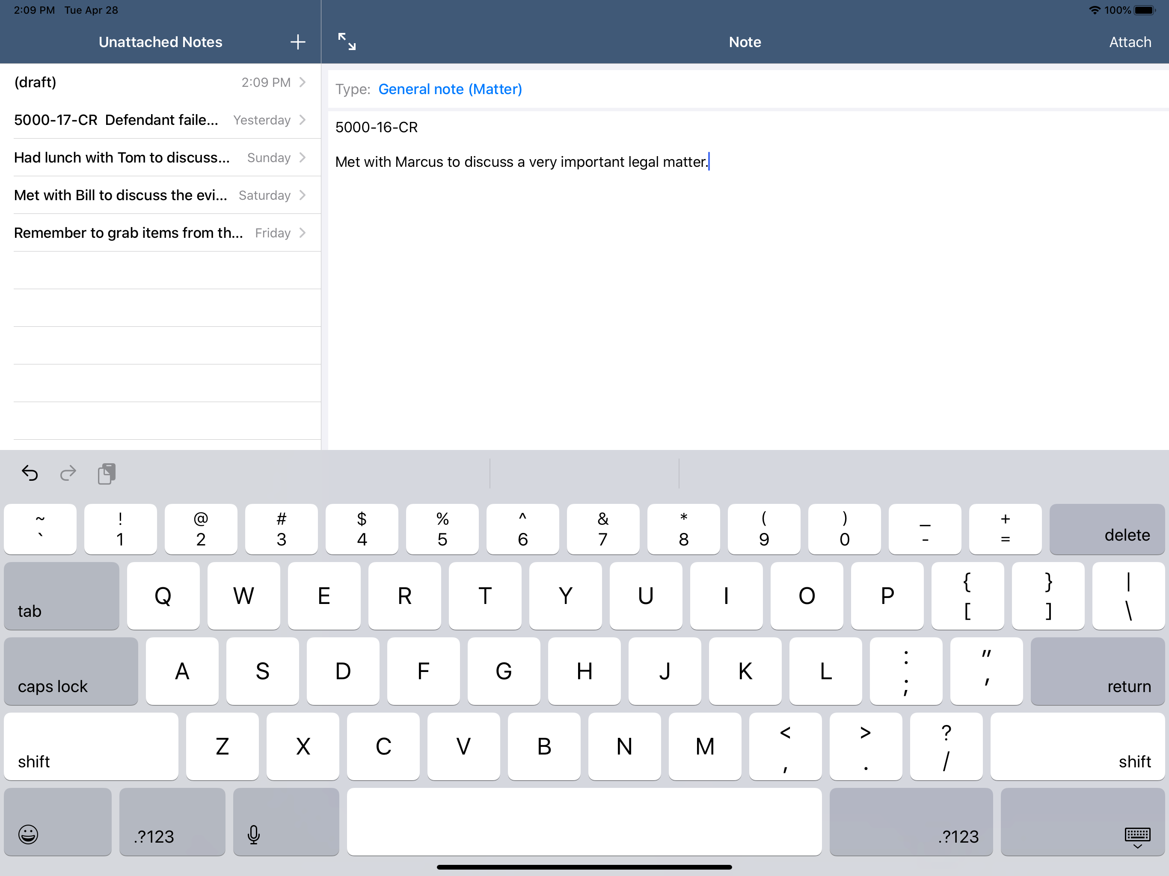Tap chevron on the Yesterday note row
Image resolution: width=1169 pixels, height=876 pixels.
point(302,120)
